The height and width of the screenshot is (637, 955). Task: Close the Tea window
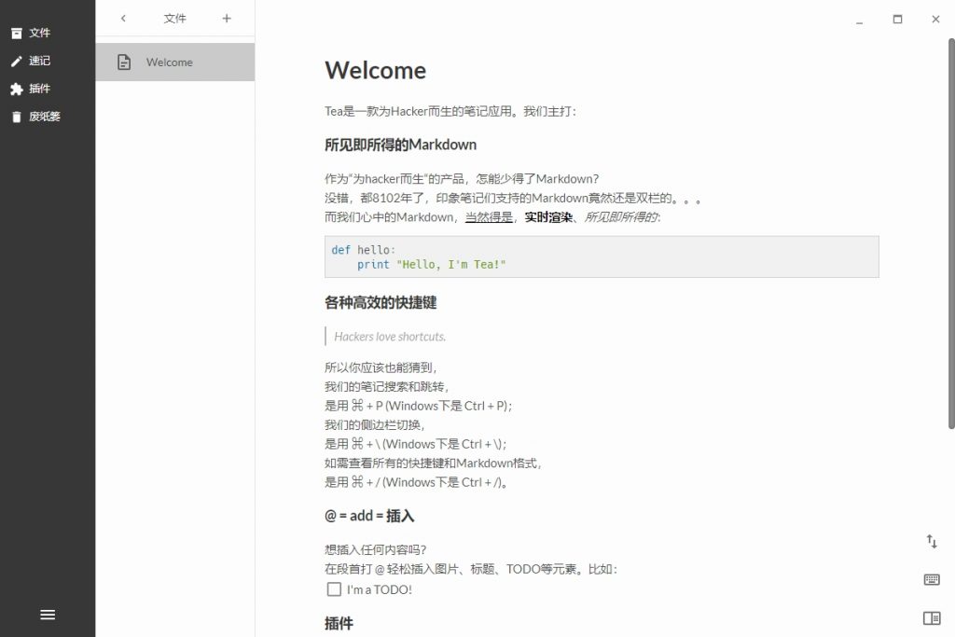click(935, 20)
